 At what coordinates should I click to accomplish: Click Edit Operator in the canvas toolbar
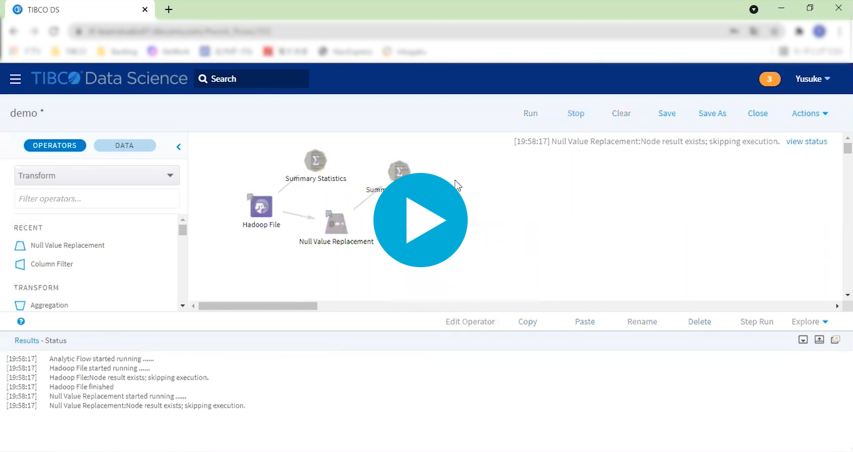470,322
